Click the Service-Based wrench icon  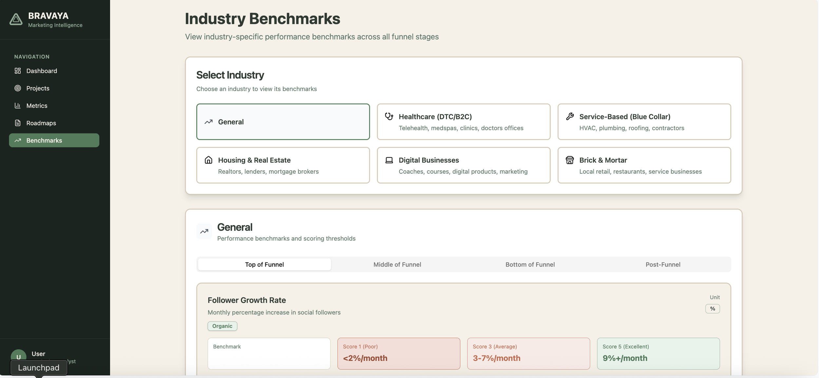[x=570, y=116]
